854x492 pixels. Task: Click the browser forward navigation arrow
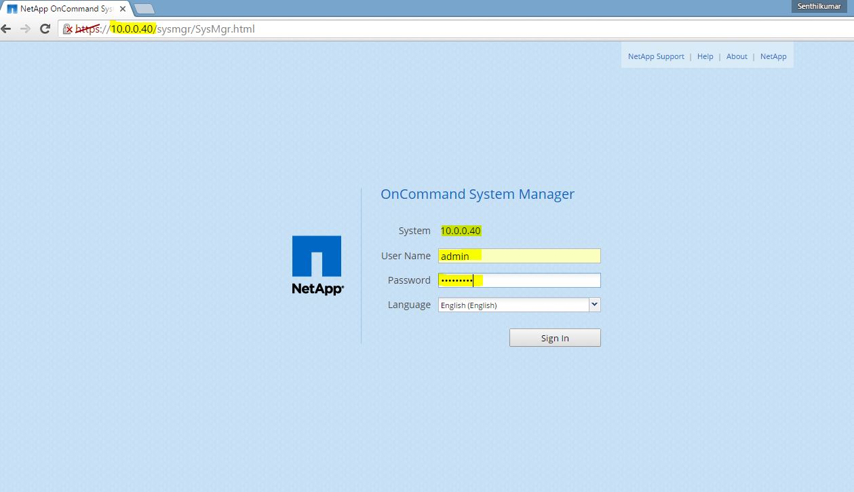point(25,29)
